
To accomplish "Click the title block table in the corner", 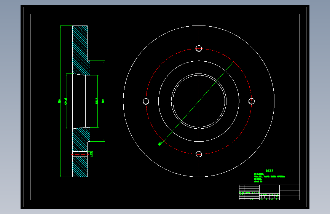I will (269, 192).
